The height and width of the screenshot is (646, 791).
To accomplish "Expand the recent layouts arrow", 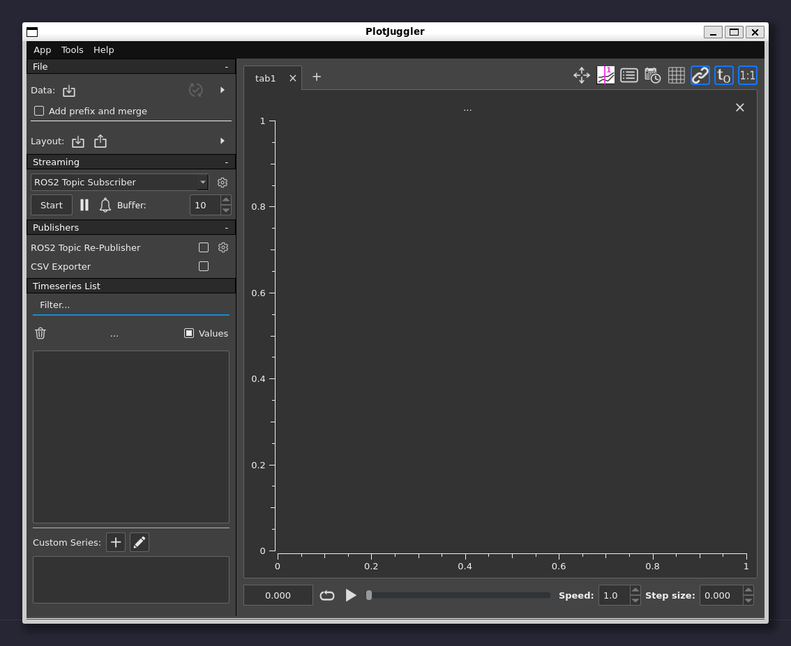I will (223, 141).
